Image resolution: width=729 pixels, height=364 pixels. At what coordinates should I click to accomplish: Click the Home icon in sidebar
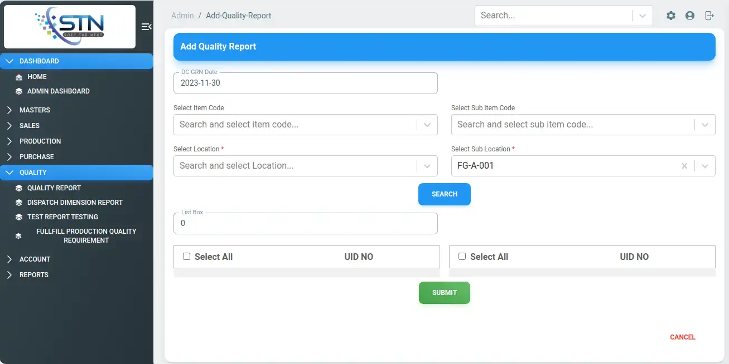click(19, 77)
